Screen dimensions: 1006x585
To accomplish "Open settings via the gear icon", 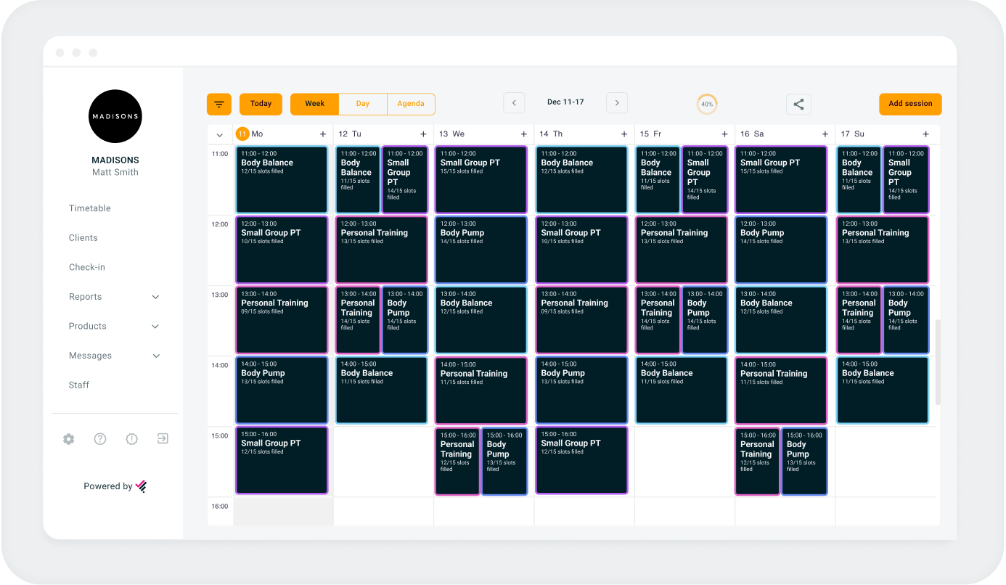I will click(x=68, y=439).
